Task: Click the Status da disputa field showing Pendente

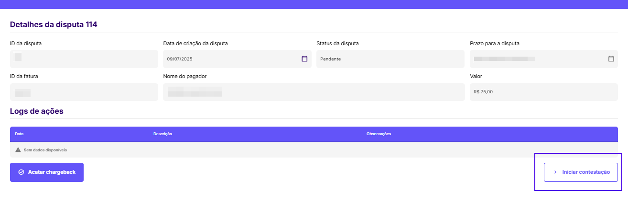Action: [x=390, y=59]
